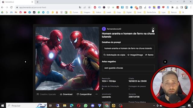
Task: Open a new browser tab
Action: point(37,2)
